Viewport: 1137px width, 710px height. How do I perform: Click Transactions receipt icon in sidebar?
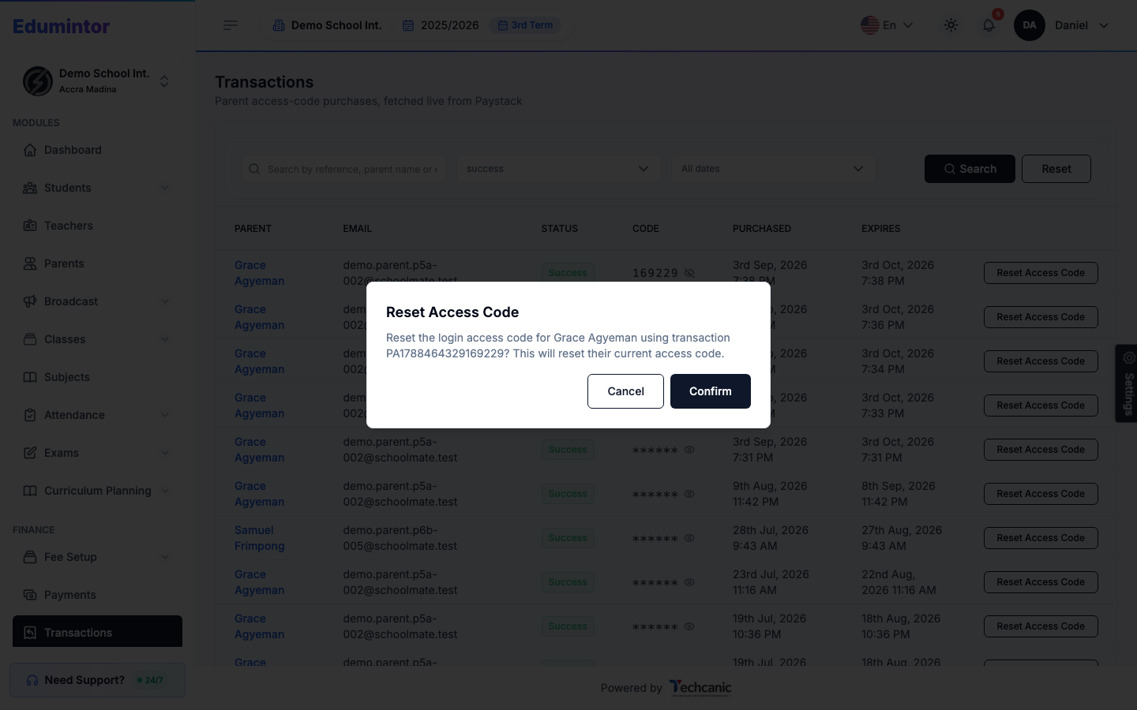pos(30,633)
